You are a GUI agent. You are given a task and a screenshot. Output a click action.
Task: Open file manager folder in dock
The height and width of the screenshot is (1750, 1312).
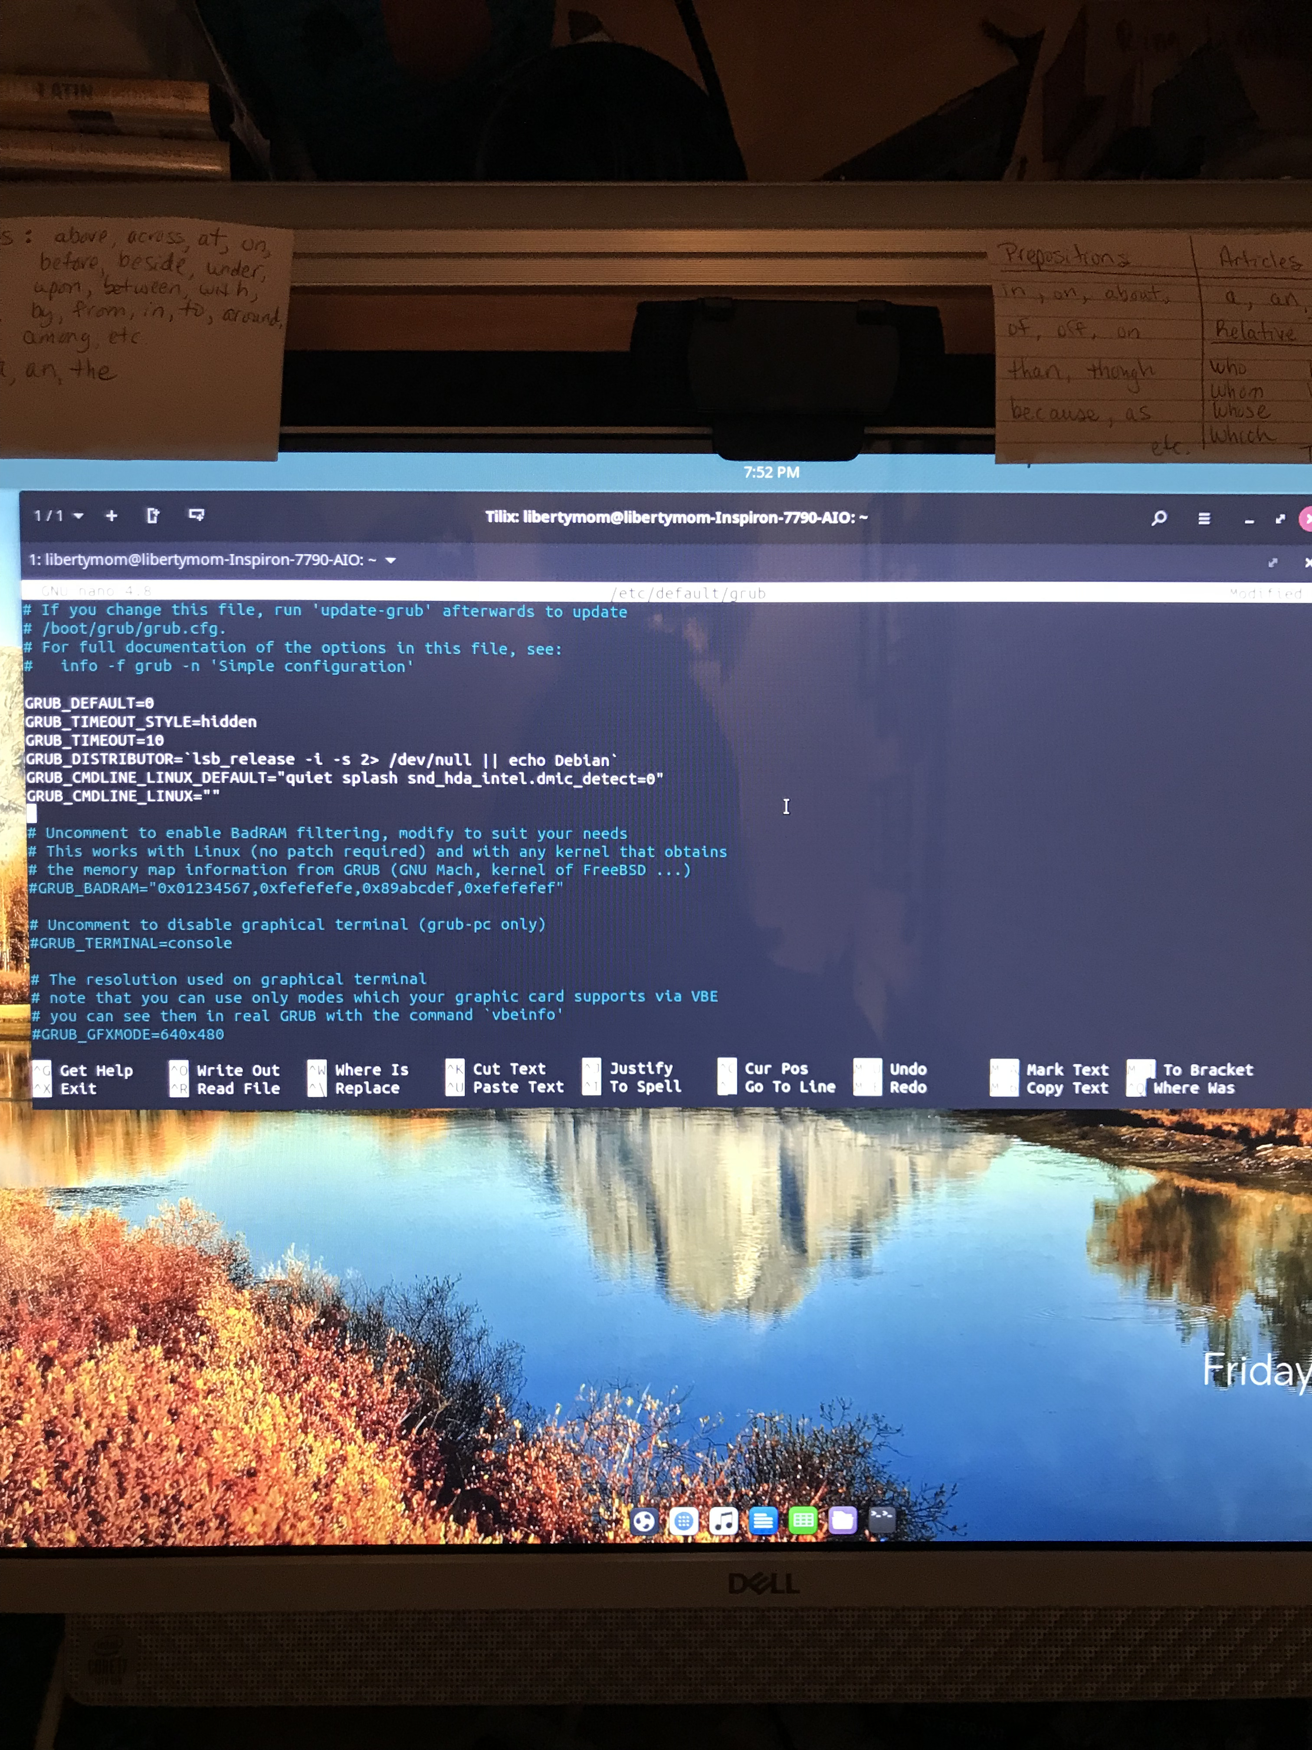click(x=842, y=1520)
